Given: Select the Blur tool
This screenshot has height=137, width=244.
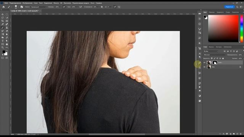Looking at the screenshot, I should point(7,34).
